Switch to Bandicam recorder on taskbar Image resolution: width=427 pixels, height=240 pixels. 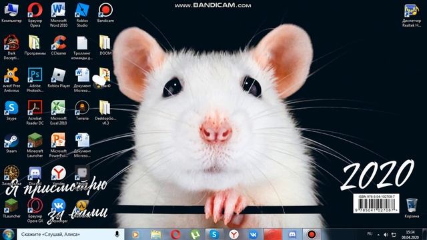tap(312, 234)
